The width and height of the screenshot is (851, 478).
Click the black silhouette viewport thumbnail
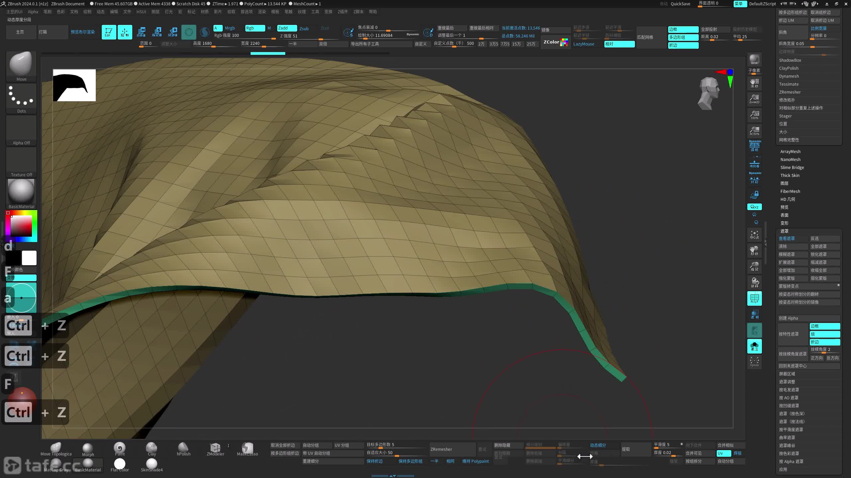(74, 85)
